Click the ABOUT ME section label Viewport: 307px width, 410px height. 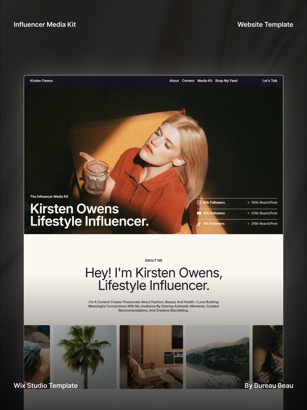pyautogui.click(x=153, y=261)
